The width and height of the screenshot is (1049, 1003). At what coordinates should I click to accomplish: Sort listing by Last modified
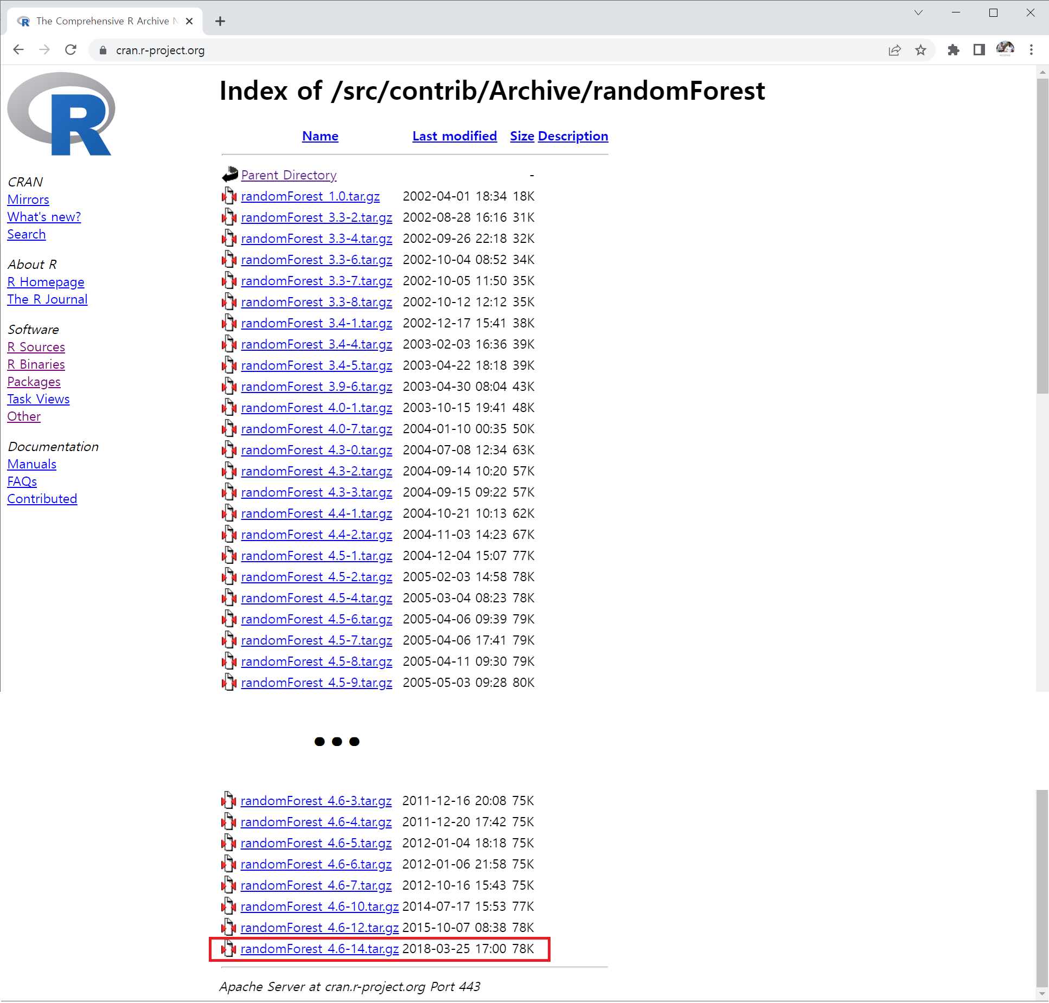[455, 136]
